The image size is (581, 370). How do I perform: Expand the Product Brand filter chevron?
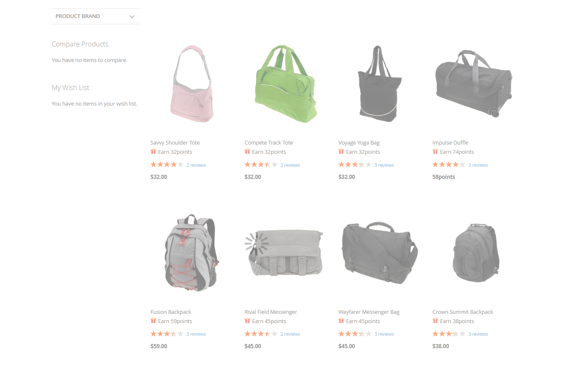coord(132,16)
